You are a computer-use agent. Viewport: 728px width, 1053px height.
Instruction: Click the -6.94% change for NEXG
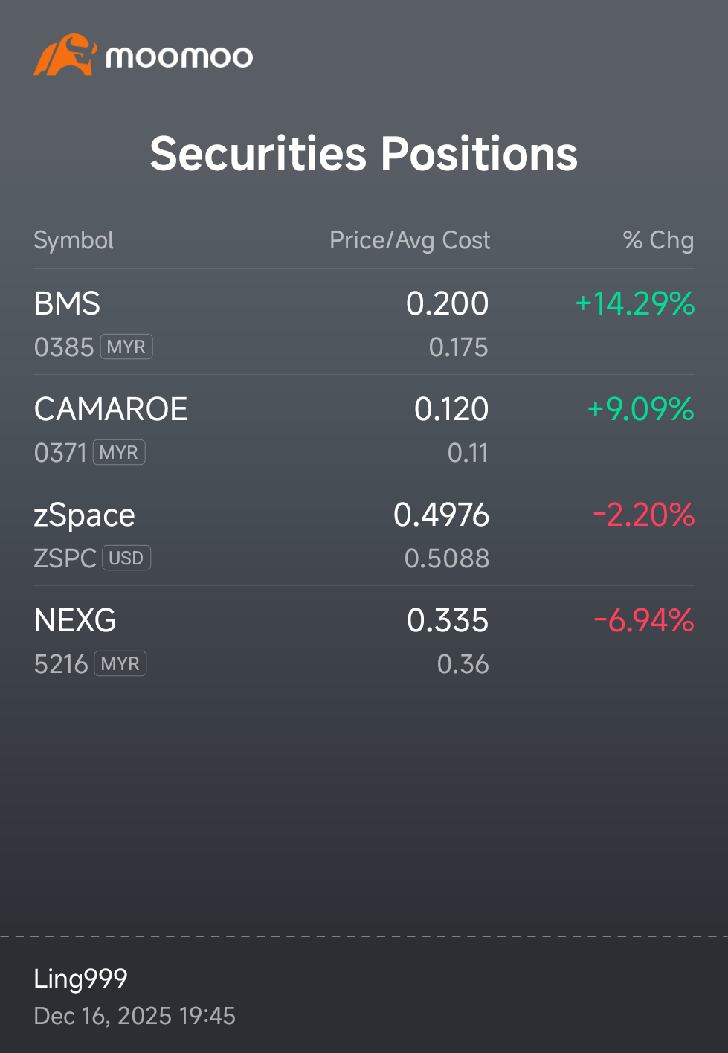(x=643, y=620)
